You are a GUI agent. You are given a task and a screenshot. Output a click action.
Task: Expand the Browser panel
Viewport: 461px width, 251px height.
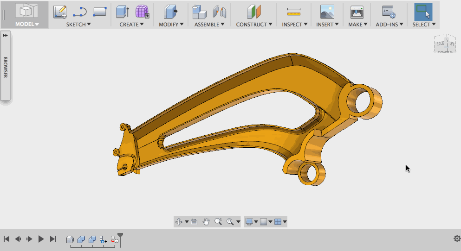click(x=6, y=35)
